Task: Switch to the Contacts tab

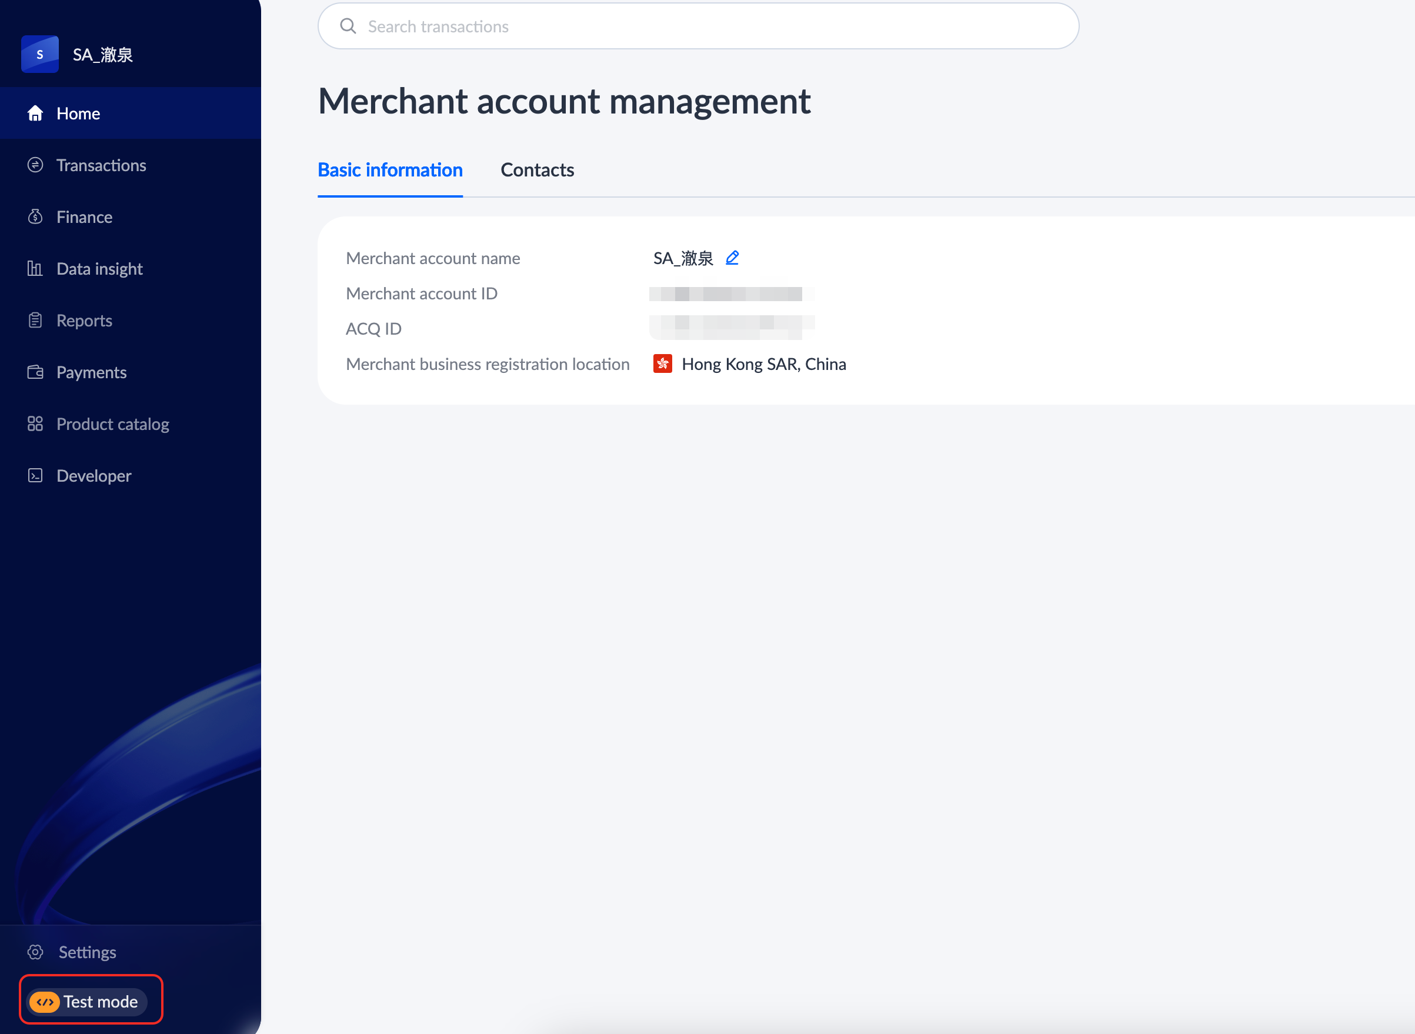Action: tap(537, 169)
